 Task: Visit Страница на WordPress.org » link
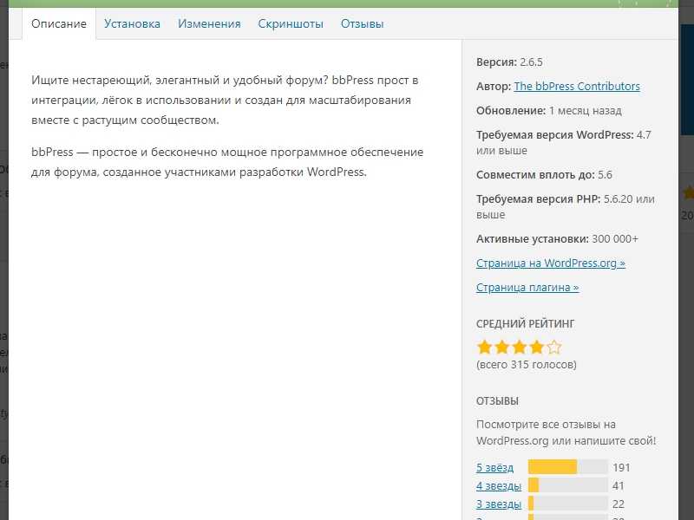coord(551,263)
